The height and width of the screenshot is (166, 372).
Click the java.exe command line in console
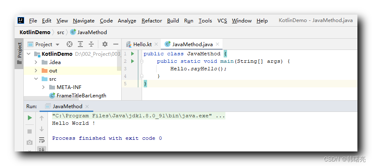[x=139, y=116]
